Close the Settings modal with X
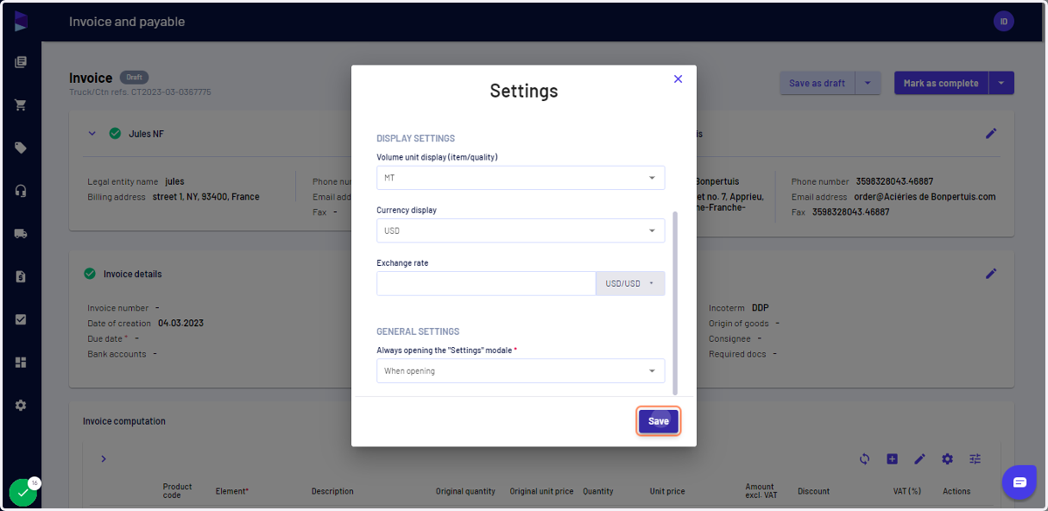The width and height of the screenshot is (1048, 511). (678, 78)
